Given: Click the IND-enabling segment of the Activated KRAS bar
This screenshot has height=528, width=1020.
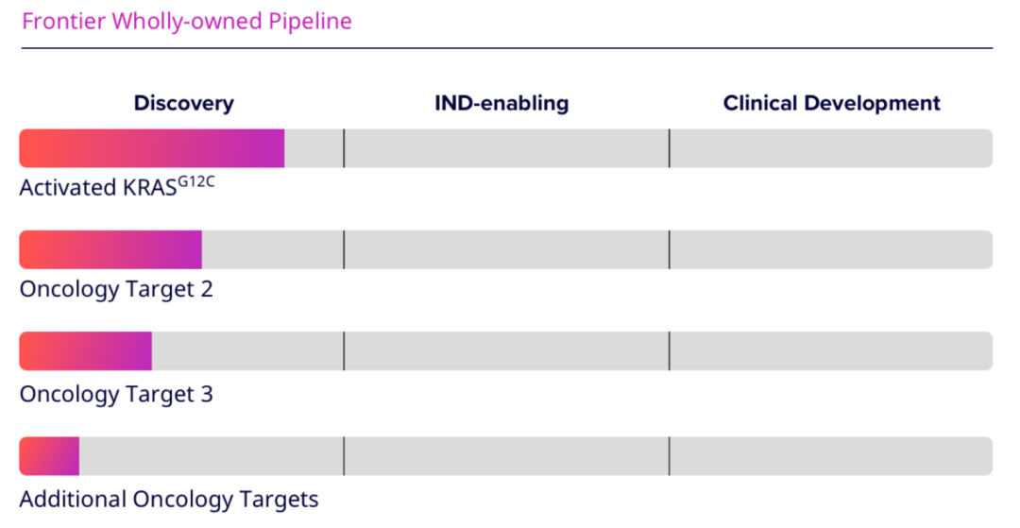Looking at the screenshot, I should pyautogui.click(x=506, y=148).
